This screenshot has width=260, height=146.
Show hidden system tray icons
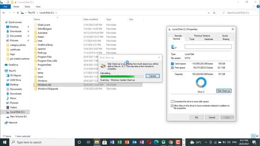point(206,142)
